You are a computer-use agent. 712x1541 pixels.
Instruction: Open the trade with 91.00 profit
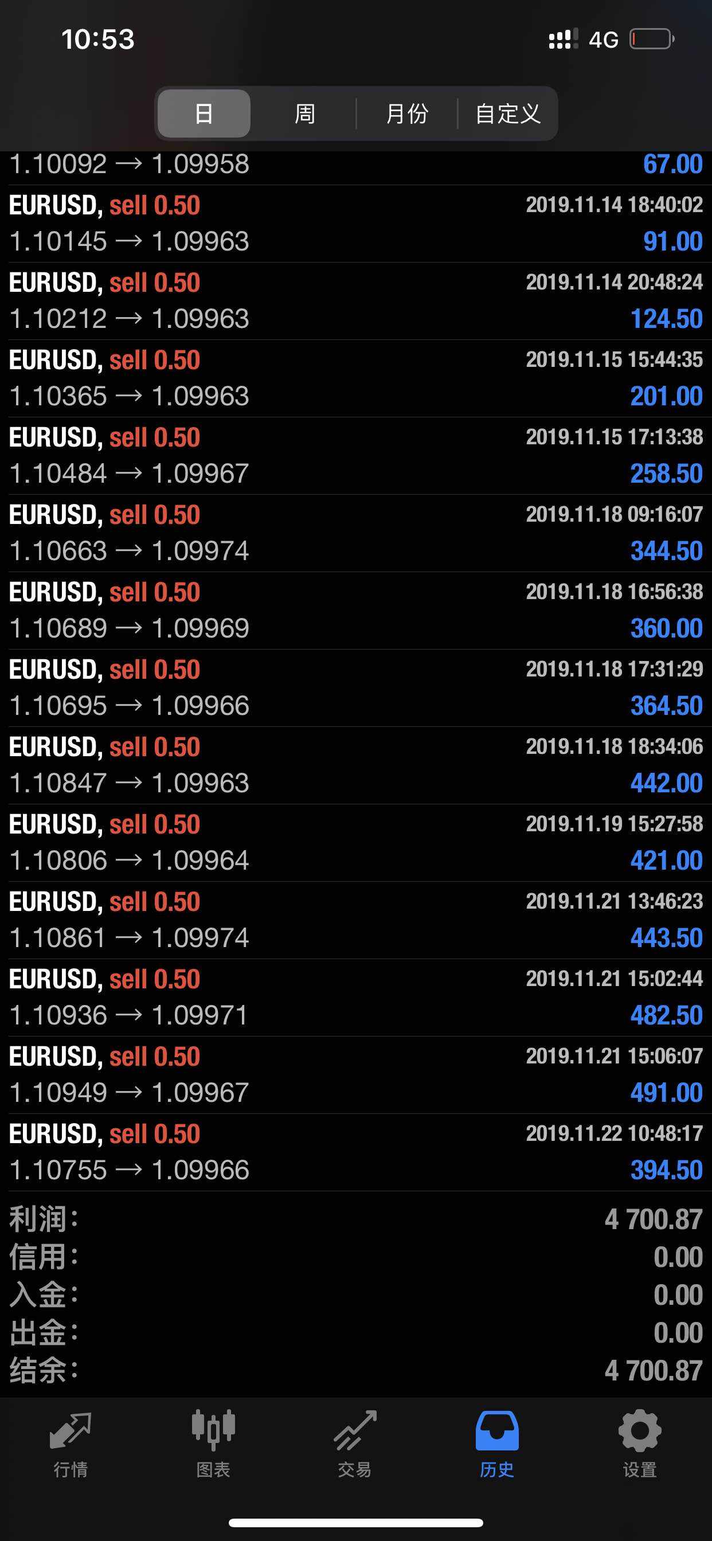click(356, 224)
